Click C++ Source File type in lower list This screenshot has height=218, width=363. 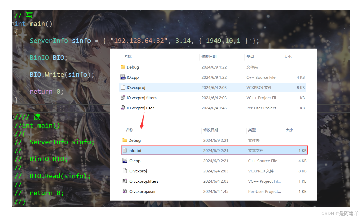pyautogui.click(x=263, y=161)
